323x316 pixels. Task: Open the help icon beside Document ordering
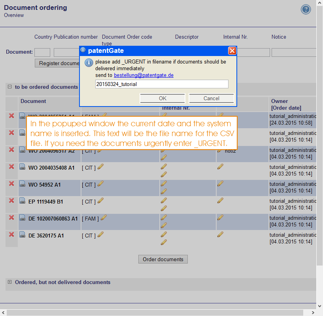306,9
